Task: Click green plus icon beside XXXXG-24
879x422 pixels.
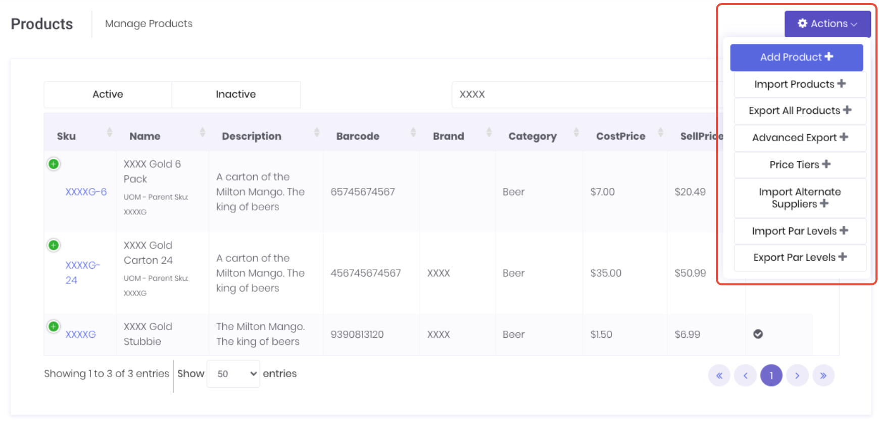Action: point(54,245)
